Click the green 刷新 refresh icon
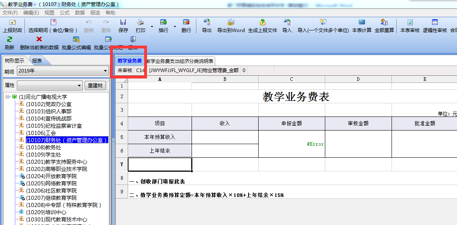This screenshot has height=225, width=457. click(x=10, y=39)
